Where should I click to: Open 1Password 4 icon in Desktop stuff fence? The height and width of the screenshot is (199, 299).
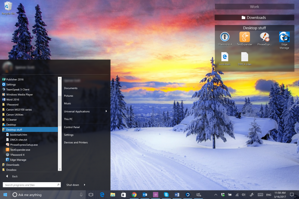coord(225,37)
